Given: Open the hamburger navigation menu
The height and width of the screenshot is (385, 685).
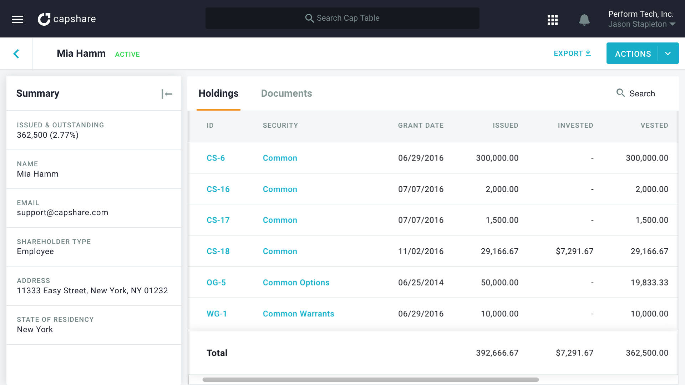Looking at the screenshot, I should pyautogui.click(x=17, y=19).
